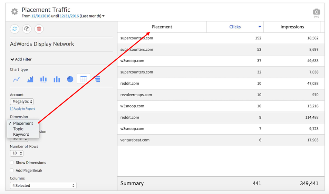Choose Topic in the dimension menu
Screen dimensions: 329x194
pos(18,129)
